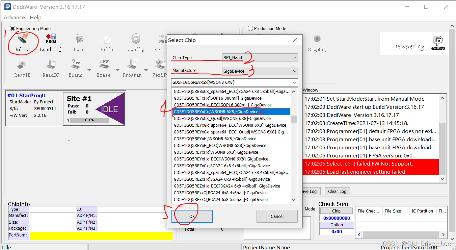
Task: Select GD5F1GQ5REYxH_ECC[WSON8 6X8] row
Action: [231, 145]
